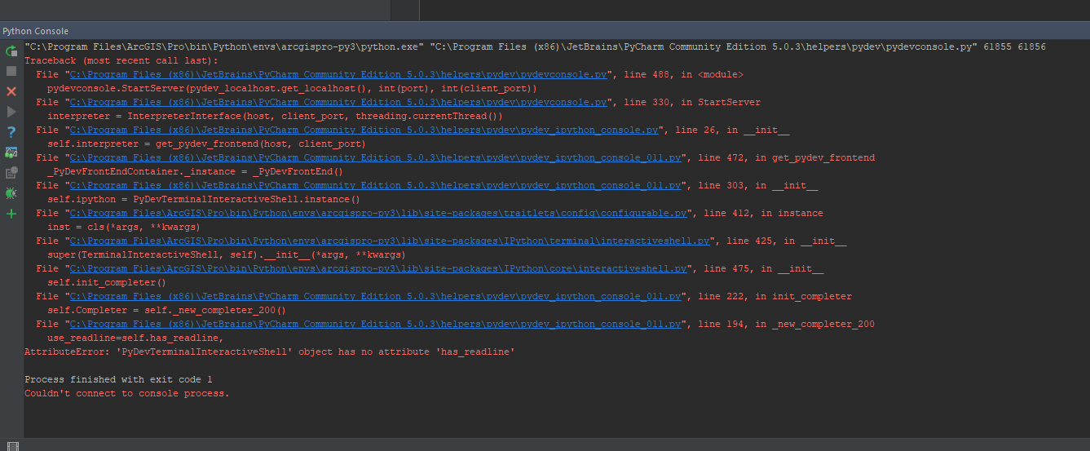This screenshot has height=451, width=1090.
Task: Click '_PyDevFrontEndContainer._instance' code line
Action: pos(195,171)
